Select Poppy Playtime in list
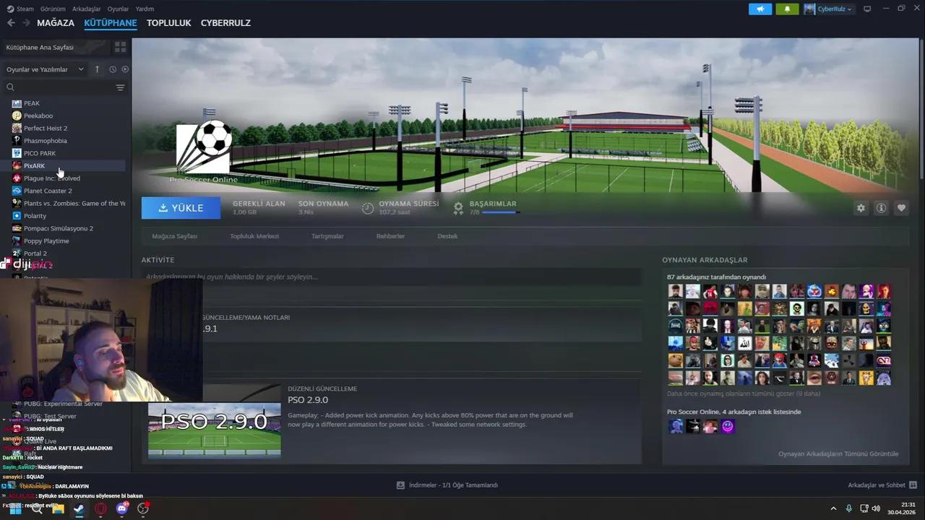Image resolution: width=925 pixels, height=520 pixels. 46,241
